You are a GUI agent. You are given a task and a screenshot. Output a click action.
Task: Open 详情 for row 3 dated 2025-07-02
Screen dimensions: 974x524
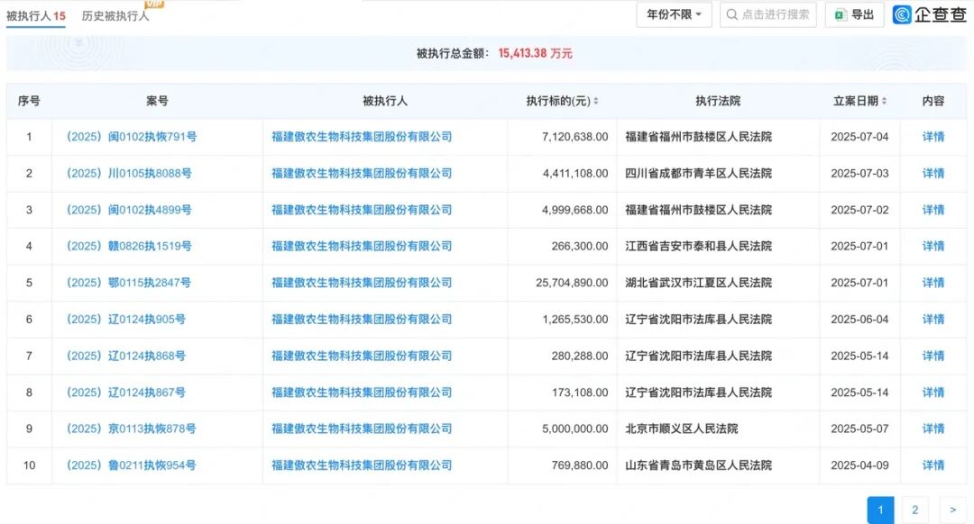click(x=933, y=210)
